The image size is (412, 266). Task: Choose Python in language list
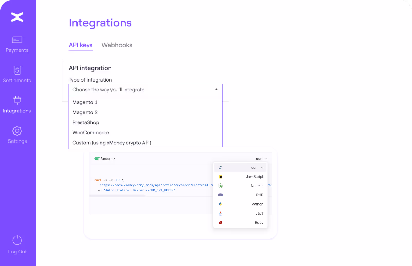point(240,204)
